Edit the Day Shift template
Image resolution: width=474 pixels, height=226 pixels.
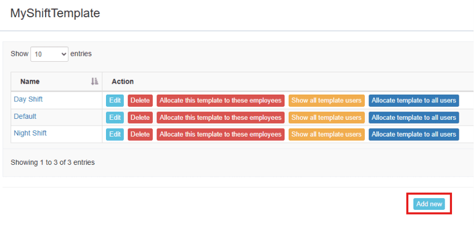click(x=115, y=100)
